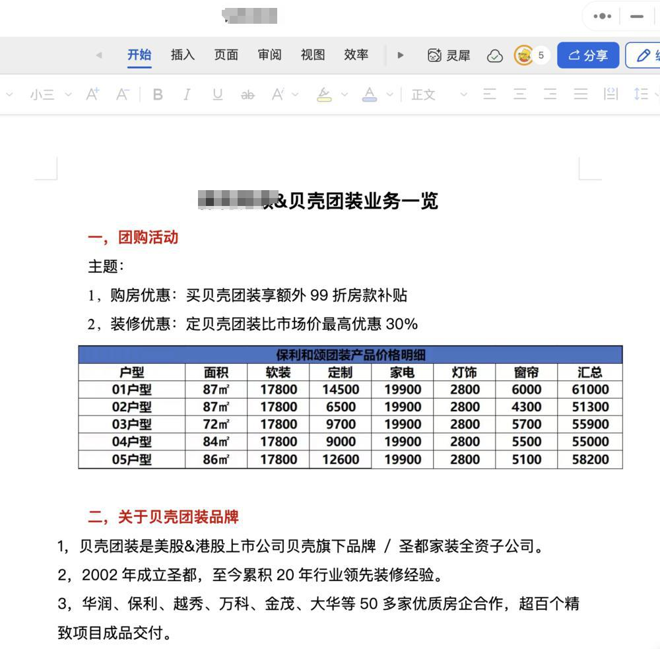Click the 软装 column header cell
This screenshot has height=649, width=660.
(279, 372)
